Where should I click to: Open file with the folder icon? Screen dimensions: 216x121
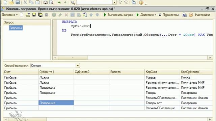pyautogui.click(x=12, y=2)
